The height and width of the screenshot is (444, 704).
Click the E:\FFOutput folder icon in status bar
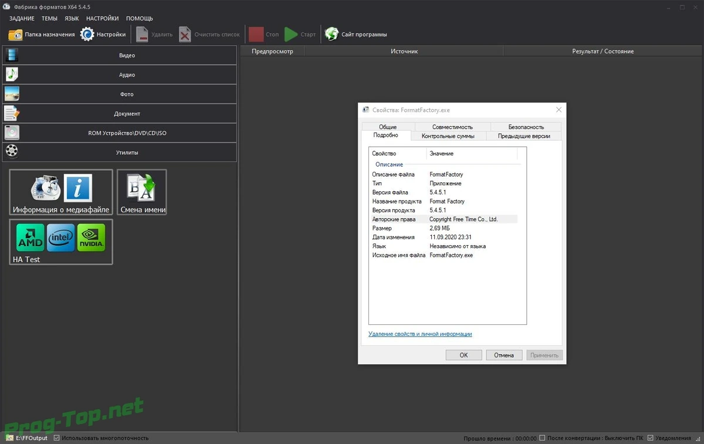[x=8, y=438]
